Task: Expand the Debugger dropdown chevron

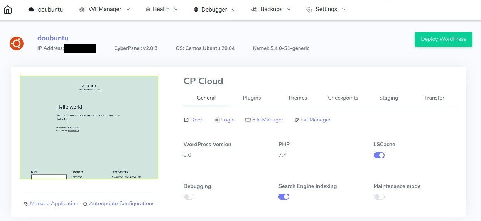Action: point(234,10)
